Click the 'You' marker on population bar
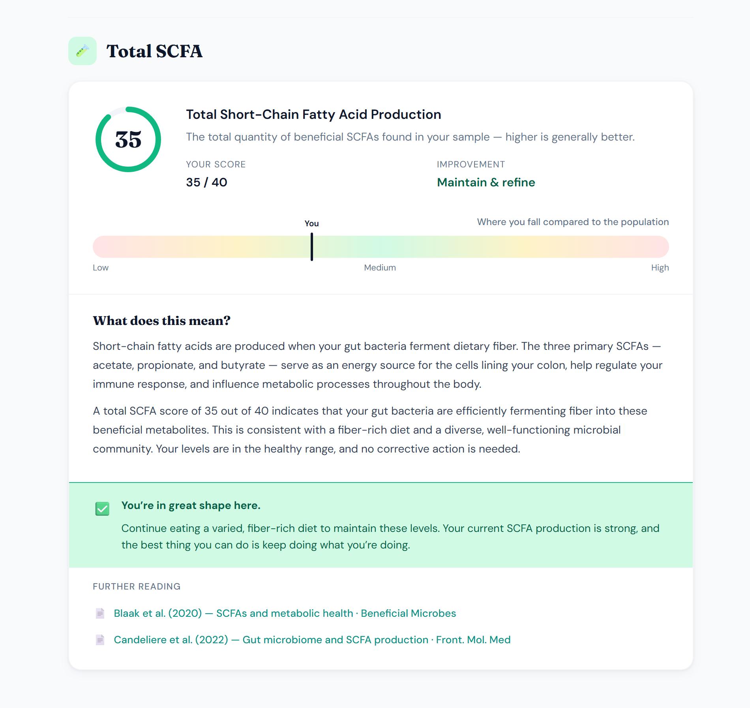 point(312,247)
